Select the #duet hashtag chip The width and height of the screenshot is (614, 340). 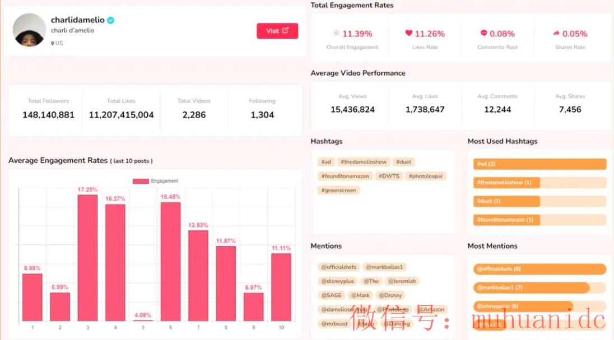pyautogui.click(x=403, y=162)
